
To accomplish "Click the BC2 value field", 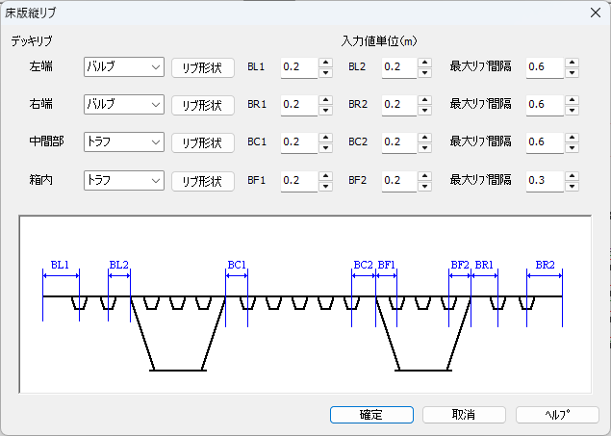I will pyautogui.click(x=399, y=142).
